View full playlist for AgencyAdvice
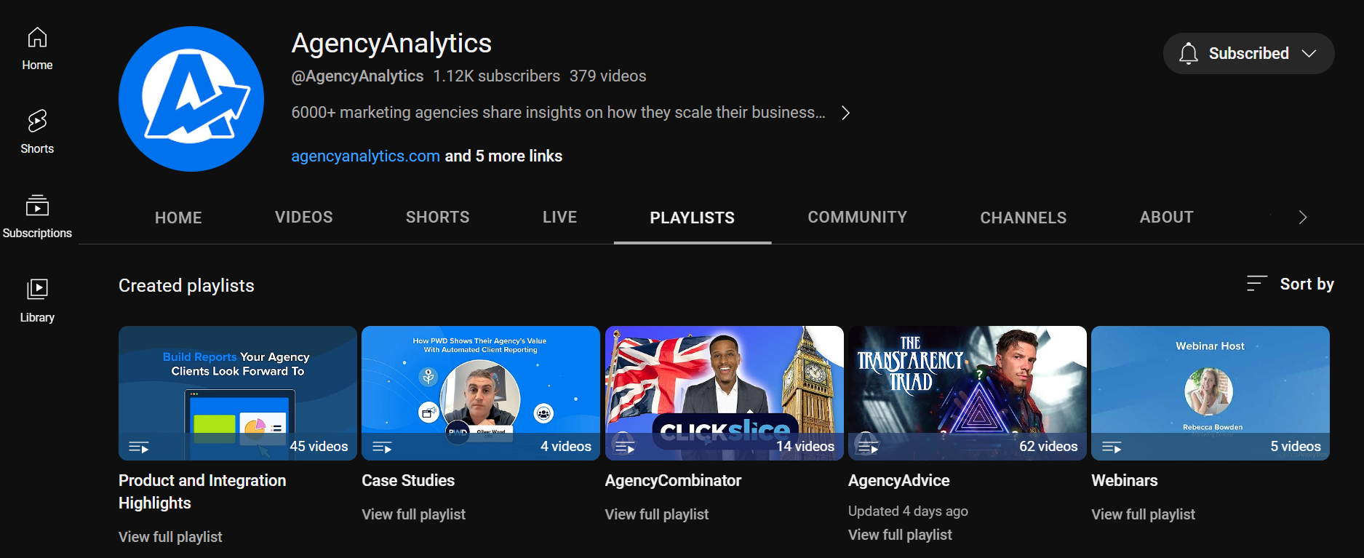Screen dimensions: 1364x558 [900, 535]
